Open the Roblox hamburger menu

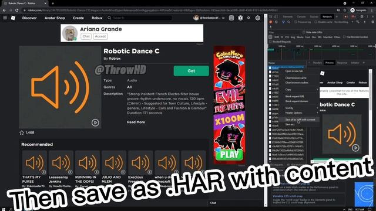(x=5, y=18)
